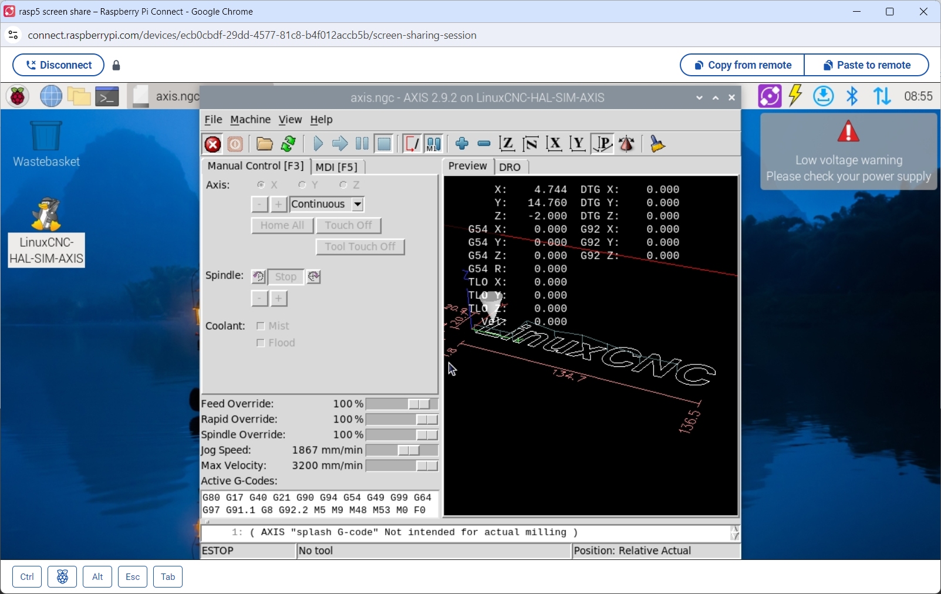Click the Feed Override slider
This screenshot has height=594, width=941.
coord(402,404)
